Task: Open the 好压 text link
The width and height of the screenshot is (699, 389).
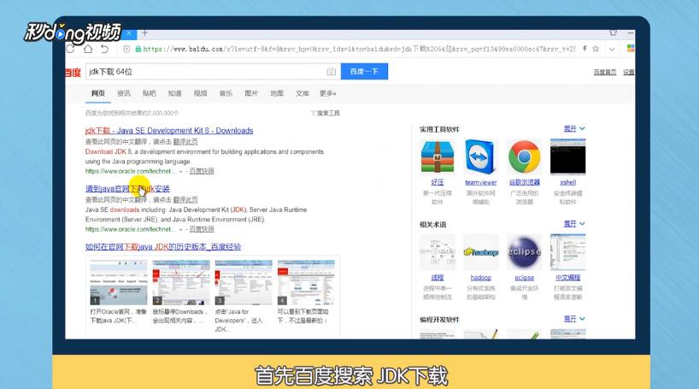Action: [438, 182]
